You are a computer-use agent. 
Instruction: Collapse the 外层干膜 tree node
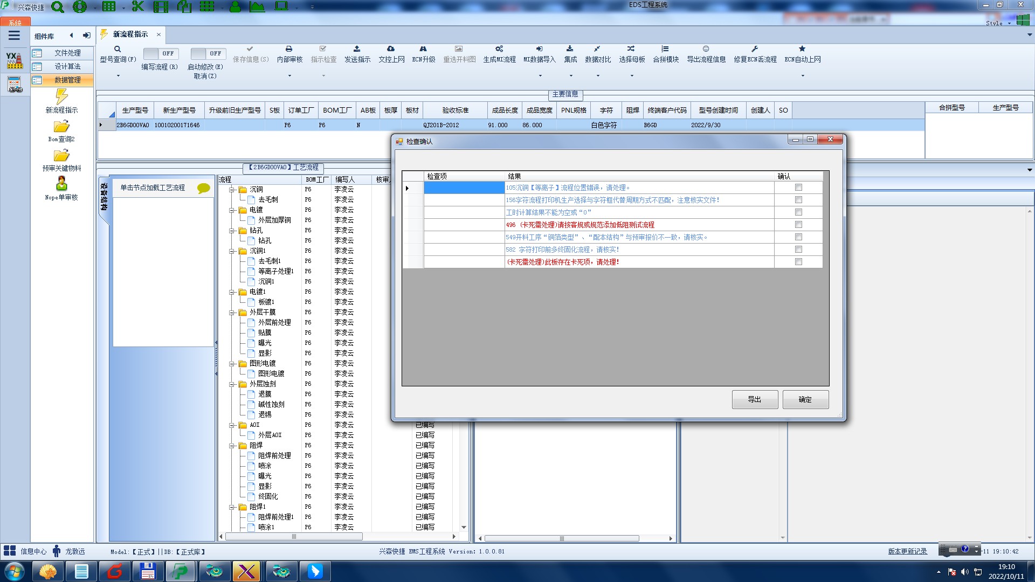232,313
